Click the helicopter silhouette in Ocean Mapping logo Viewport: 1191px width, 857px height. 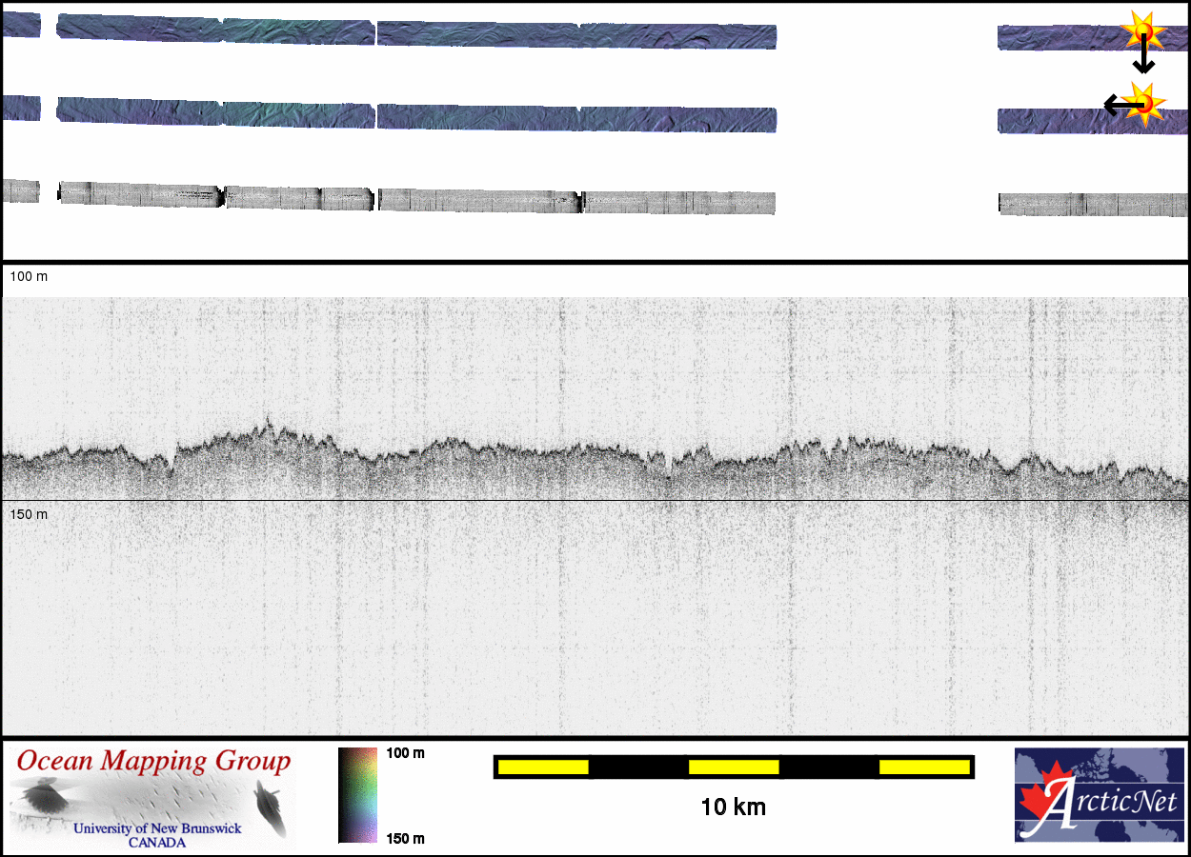pos(36,794)
